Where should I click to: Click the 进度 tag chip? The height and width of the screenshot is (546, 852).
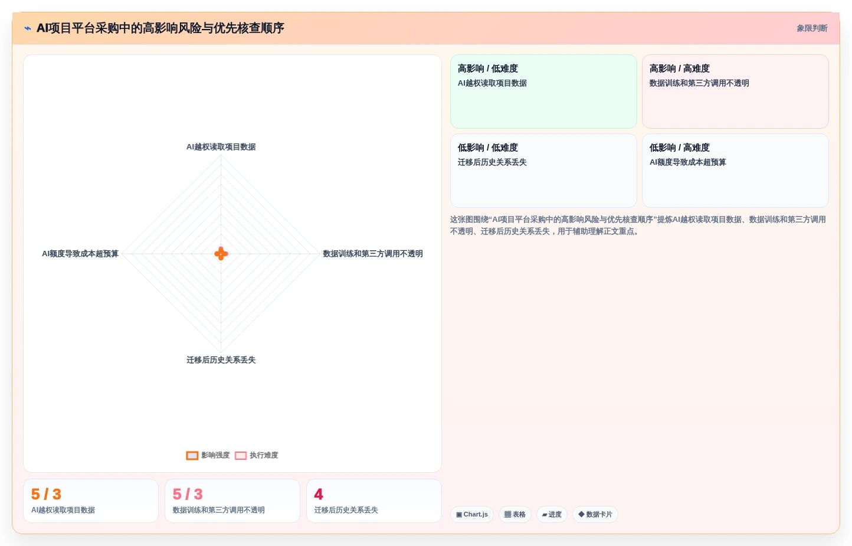click(552, 515)
